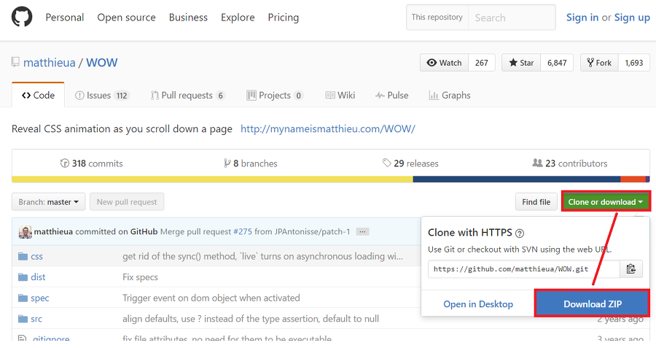
Task: Copy clone URL with clipboard icon
Action: click(631, 269)
